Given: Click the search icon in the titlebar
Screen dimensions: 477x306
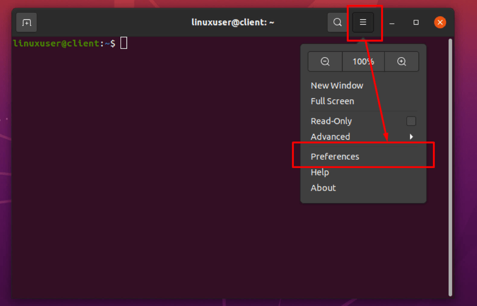Looking at the screenshot, I should tap(337, 22).
